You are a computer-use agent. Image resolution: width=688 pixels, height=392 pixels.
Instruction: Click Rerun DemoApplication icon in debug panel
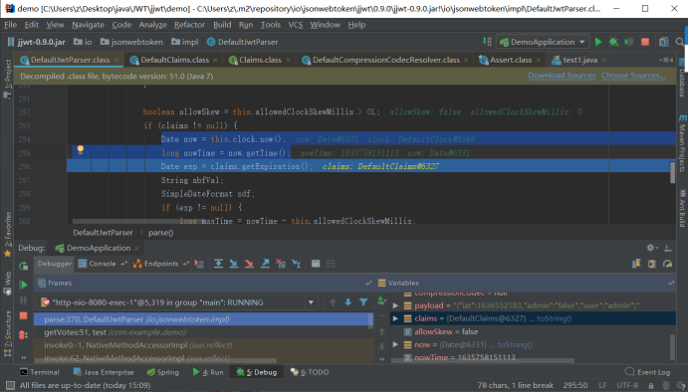click(x=23, y=266)
